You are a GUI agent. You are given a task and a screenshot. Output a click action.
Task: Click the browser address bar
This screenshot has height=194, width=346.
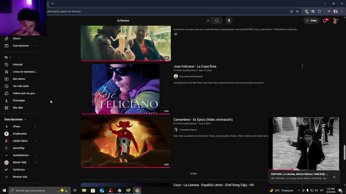point(166,11)
